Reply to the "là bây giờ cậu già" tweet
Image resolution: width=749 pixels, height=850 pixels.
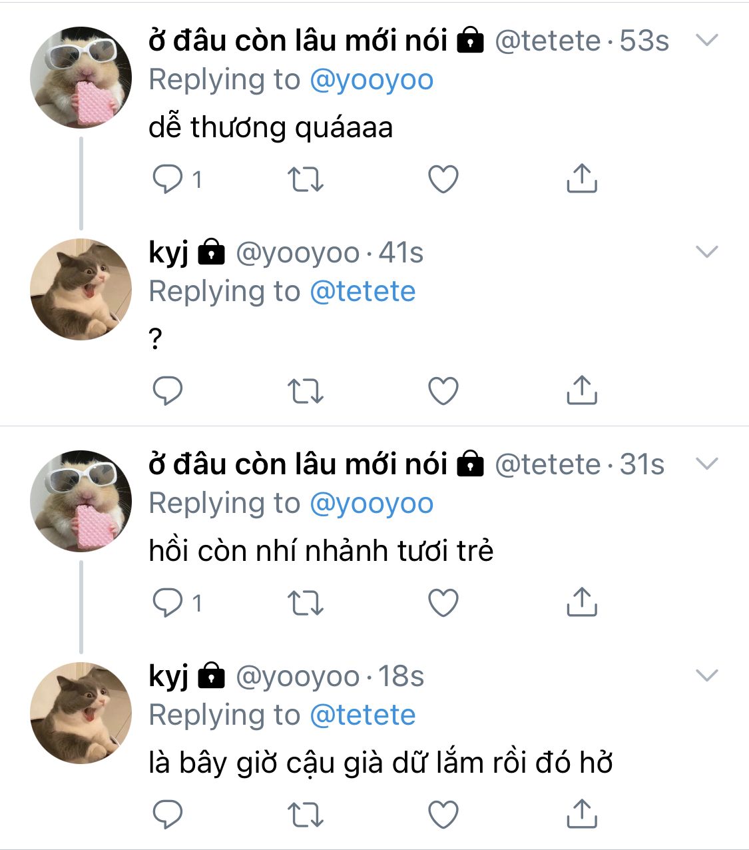(168, 814)
